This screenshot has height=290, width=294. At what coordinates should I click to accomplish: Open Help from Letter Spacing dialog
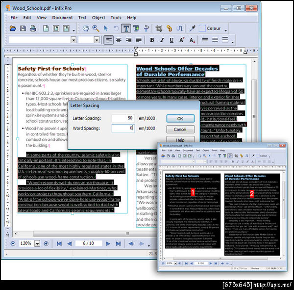coord(180,140)
